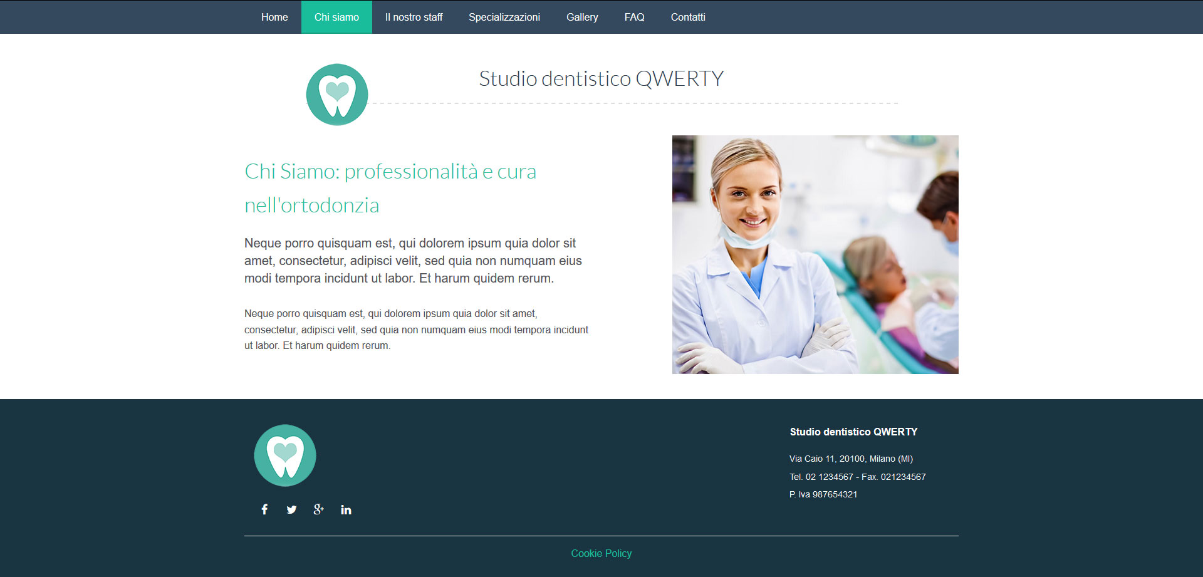Click the tooth logo in the page header

337,95
